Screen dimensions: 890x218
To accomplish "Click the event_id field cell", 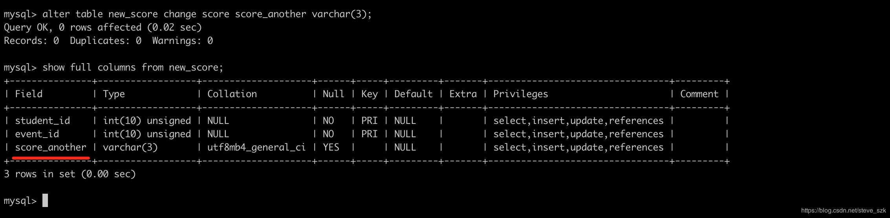I will tap(37, 134).
